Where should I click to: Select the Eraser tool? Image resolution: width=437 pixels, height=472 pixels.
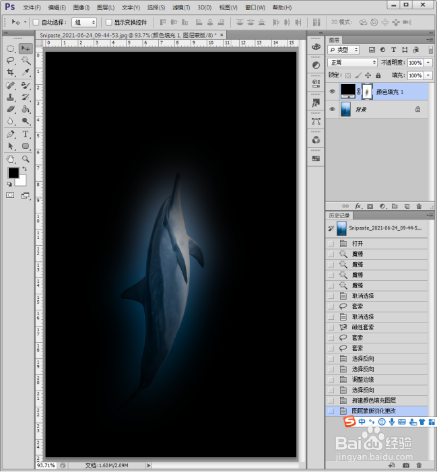(x=11, y=109)
